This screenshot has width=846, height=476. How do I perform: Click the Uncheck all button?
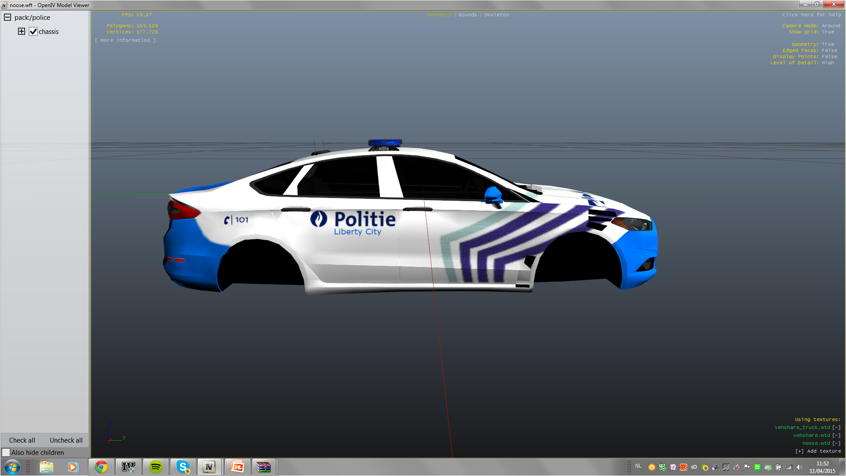pos(66,440)
